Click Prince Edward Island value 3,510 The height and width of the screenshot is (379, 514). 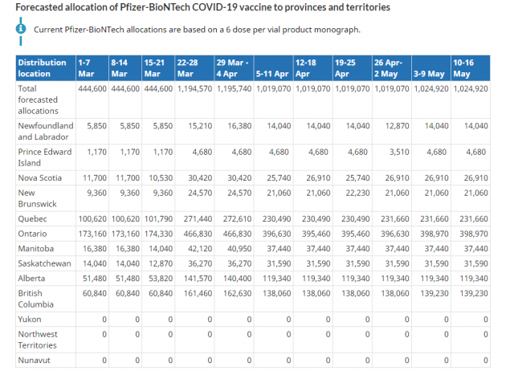(399, 152)
